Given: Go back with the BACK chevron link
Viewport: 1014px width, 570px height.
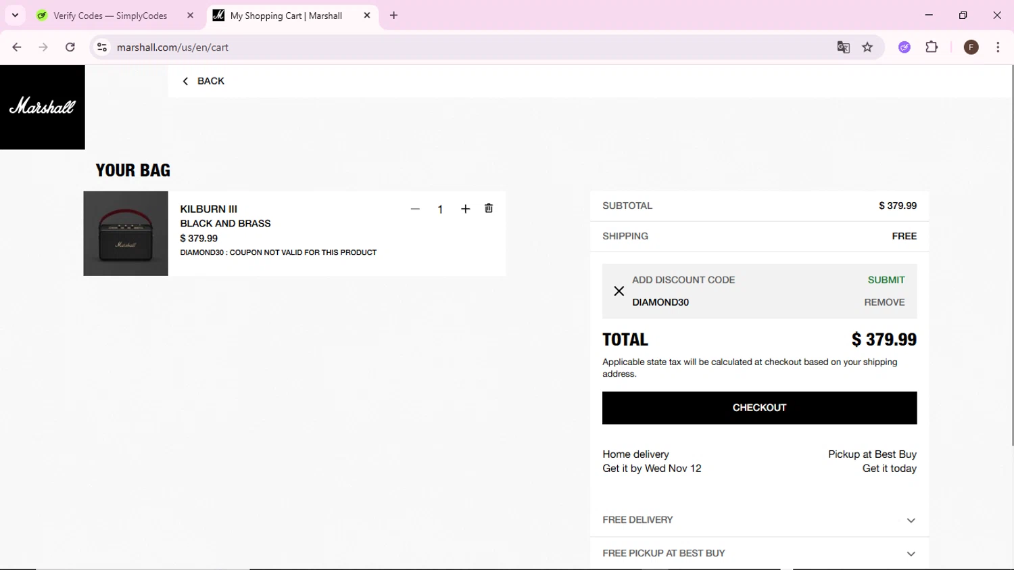Looking at the screenshot, I should 203,81.
